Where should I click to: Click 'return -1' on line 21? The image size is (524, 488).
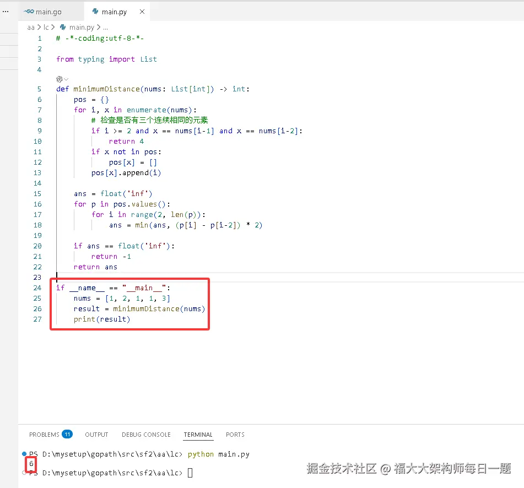pos(111,257)
